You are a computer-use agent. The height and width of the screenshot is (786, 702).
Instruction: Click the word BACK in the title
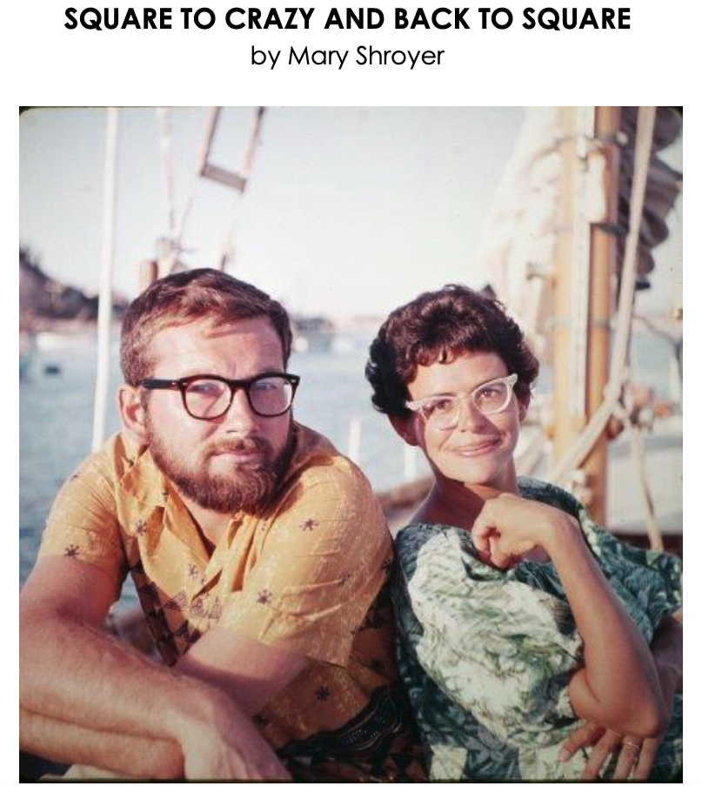coord(431,19)
